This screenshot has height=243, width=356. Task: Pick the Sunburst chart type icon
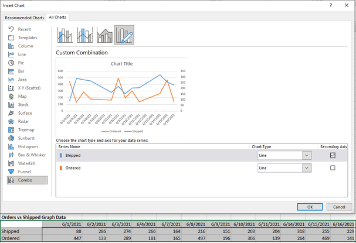[11, 138]
